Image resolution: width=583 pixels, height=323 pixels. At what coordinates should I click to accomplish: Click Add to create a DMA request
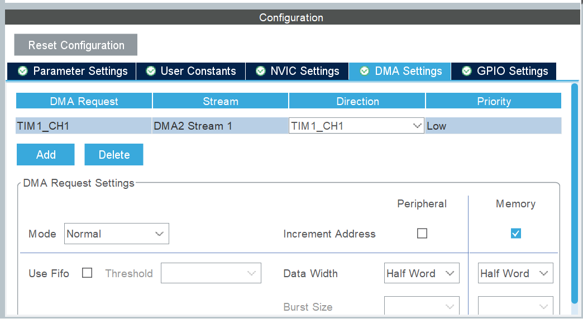(46, 155)
